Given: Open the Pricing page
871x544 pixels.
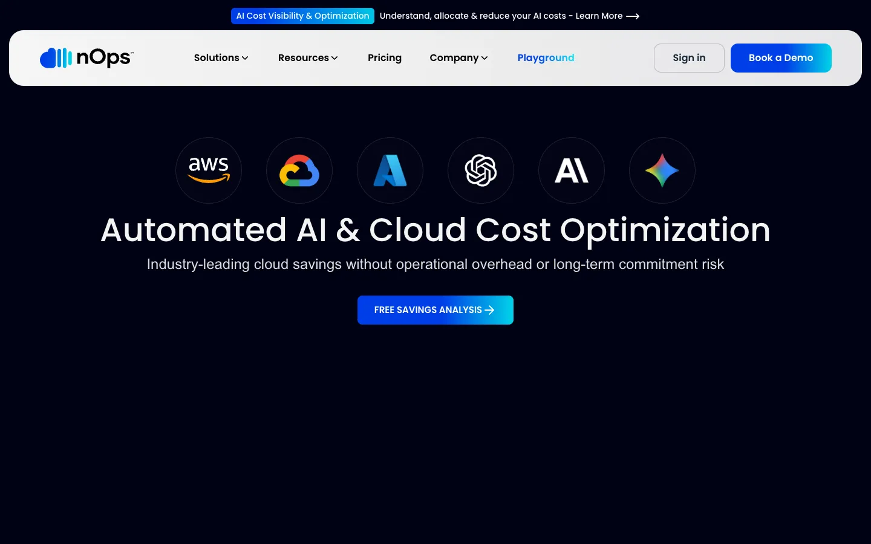Looking at the screenshot, I should [x=385, y=58].
